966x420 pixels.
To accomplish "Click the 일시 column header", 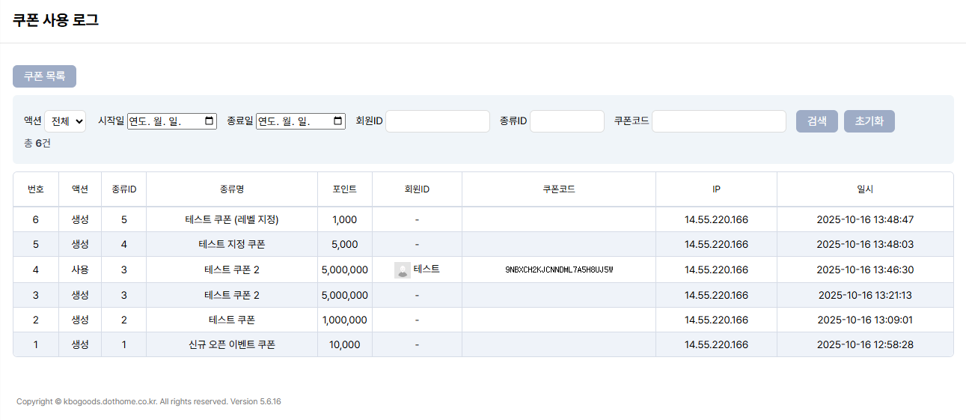I will pos(865,189).
